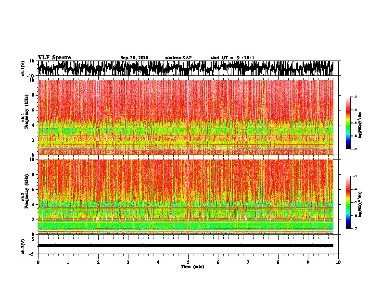Click inside the ch.1 frequency spectrogram
This screenshot has width=381, height=294.
[186, 117]
